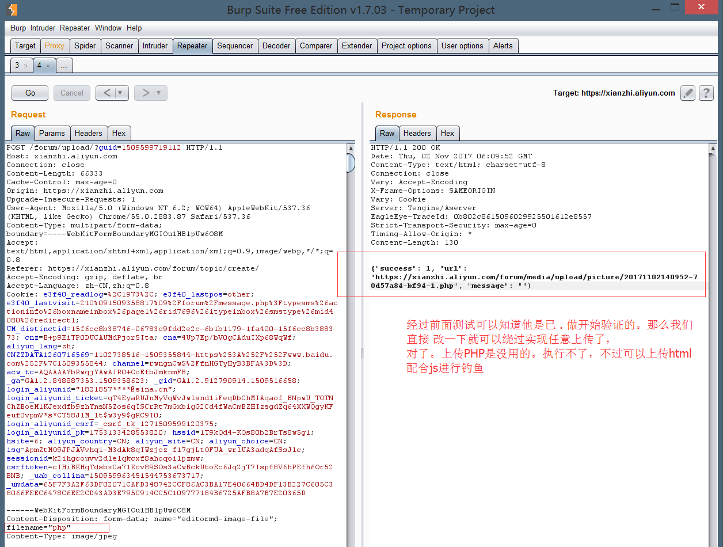Viewport: 723px width, 547px height.
Task: Open the Project options tab
Action: (406, 46)
